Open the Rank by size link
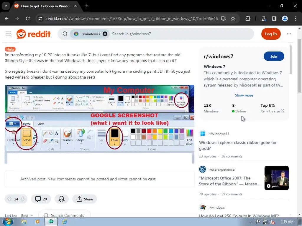 point(272,111)
